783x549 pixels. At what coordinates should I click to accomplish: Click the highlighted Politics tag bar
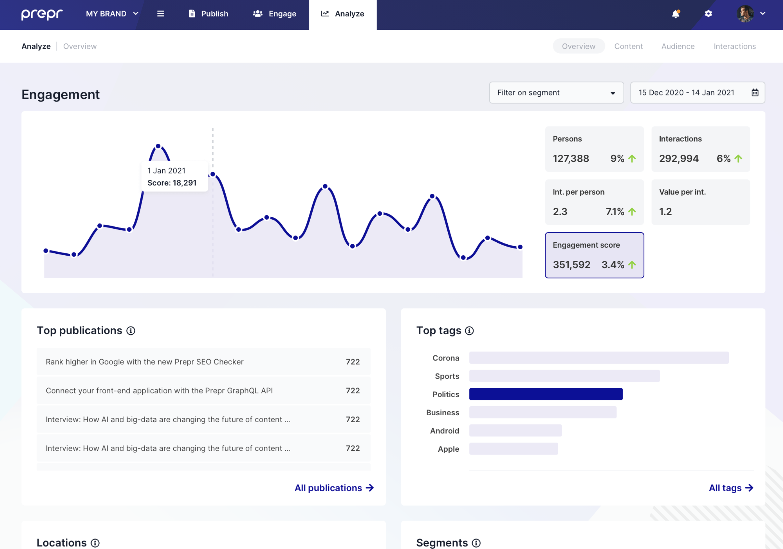pyautogui.click(x=546, y=394)
